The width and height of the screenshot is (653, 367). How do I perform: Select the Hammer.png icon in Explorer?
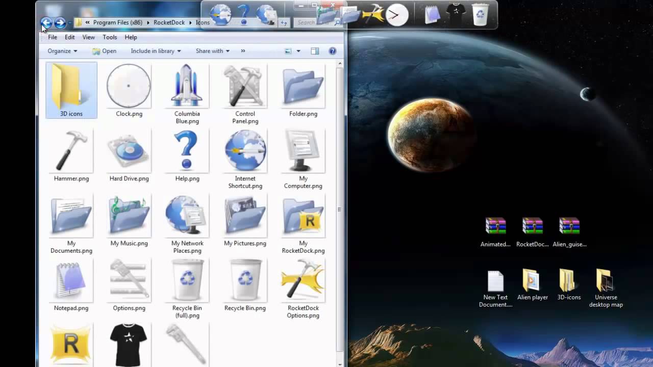pos(71,150)
